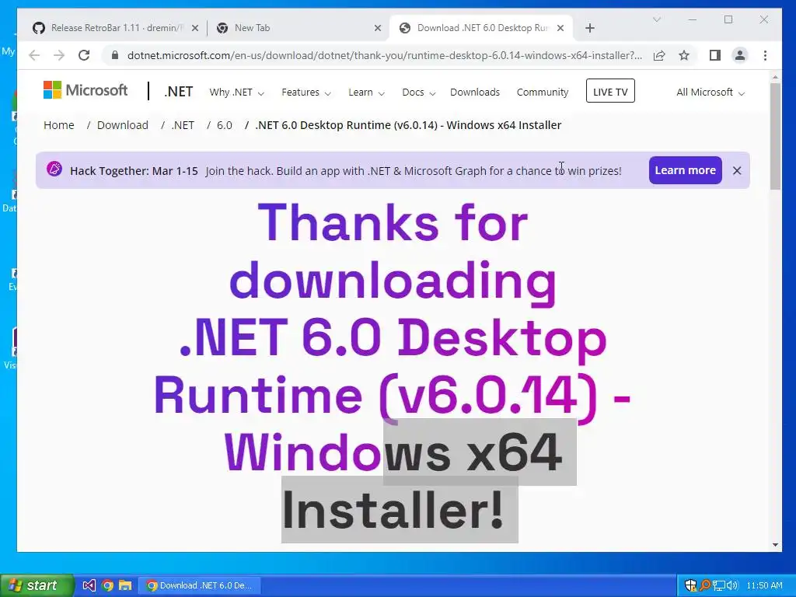The height and width of the screenshot is (597, 796).
Task: Open the Windows start button
Action: pyautogui.click(x=37, y=585)
